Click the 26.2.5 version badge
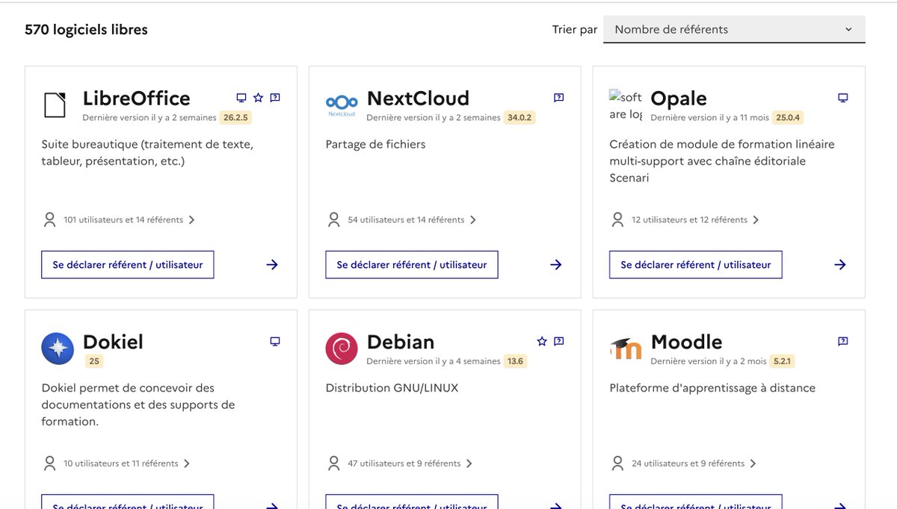The width and height of the screenshot is (897, 509). pos(235,118)
